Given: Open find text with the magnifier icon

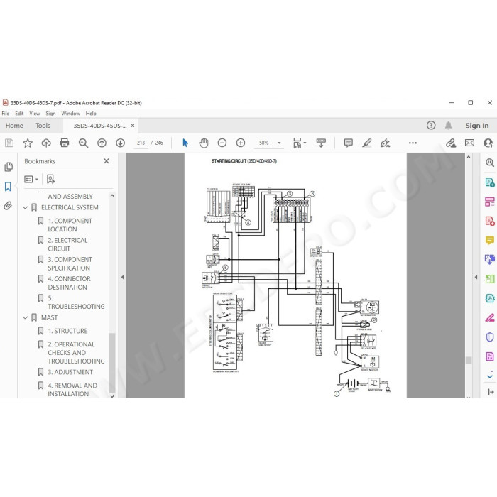Looking at the screenshot, I should tap(83, 143).
